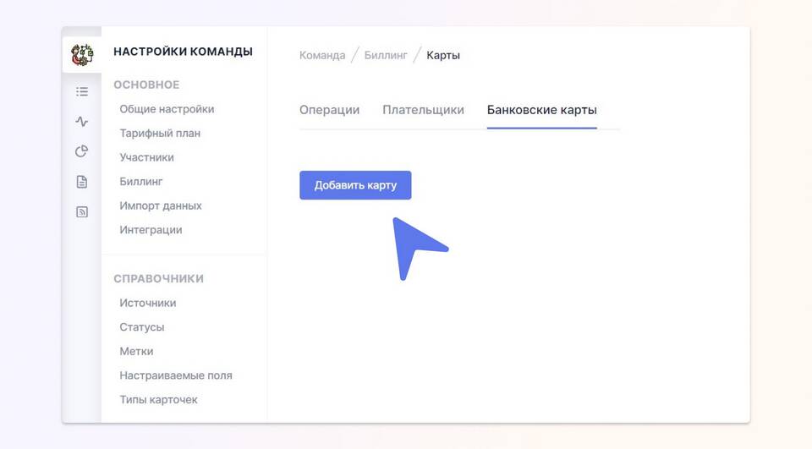Select «Импорт данных» menu item
Image resolution: width=812 pixels, height=449 pixels.
point(161,205)
